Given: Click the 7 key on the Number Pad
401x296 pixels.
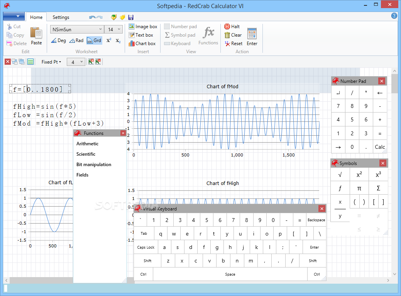Looking at the screenshot, I should tap(338, 106).
